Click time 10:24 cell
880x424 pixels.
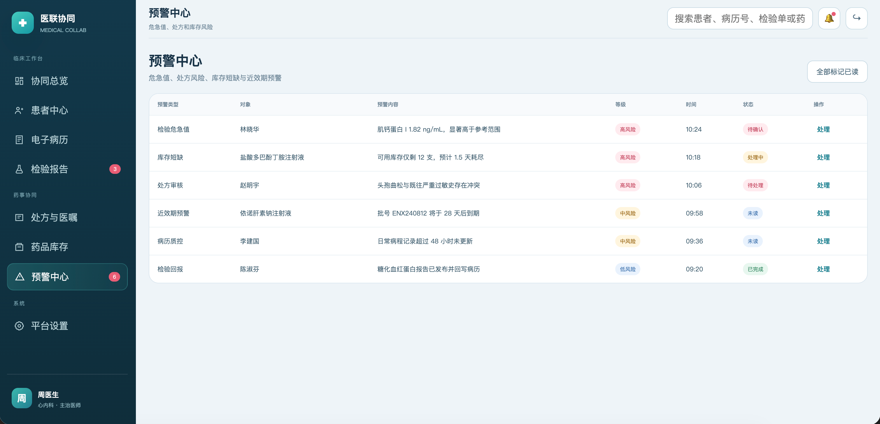(693, 129)
